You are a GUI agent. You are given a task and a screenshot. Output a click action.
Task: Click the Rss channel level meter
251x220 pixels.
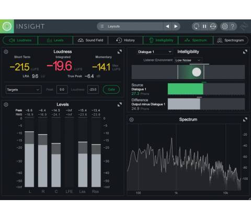(x=96, y=152)
